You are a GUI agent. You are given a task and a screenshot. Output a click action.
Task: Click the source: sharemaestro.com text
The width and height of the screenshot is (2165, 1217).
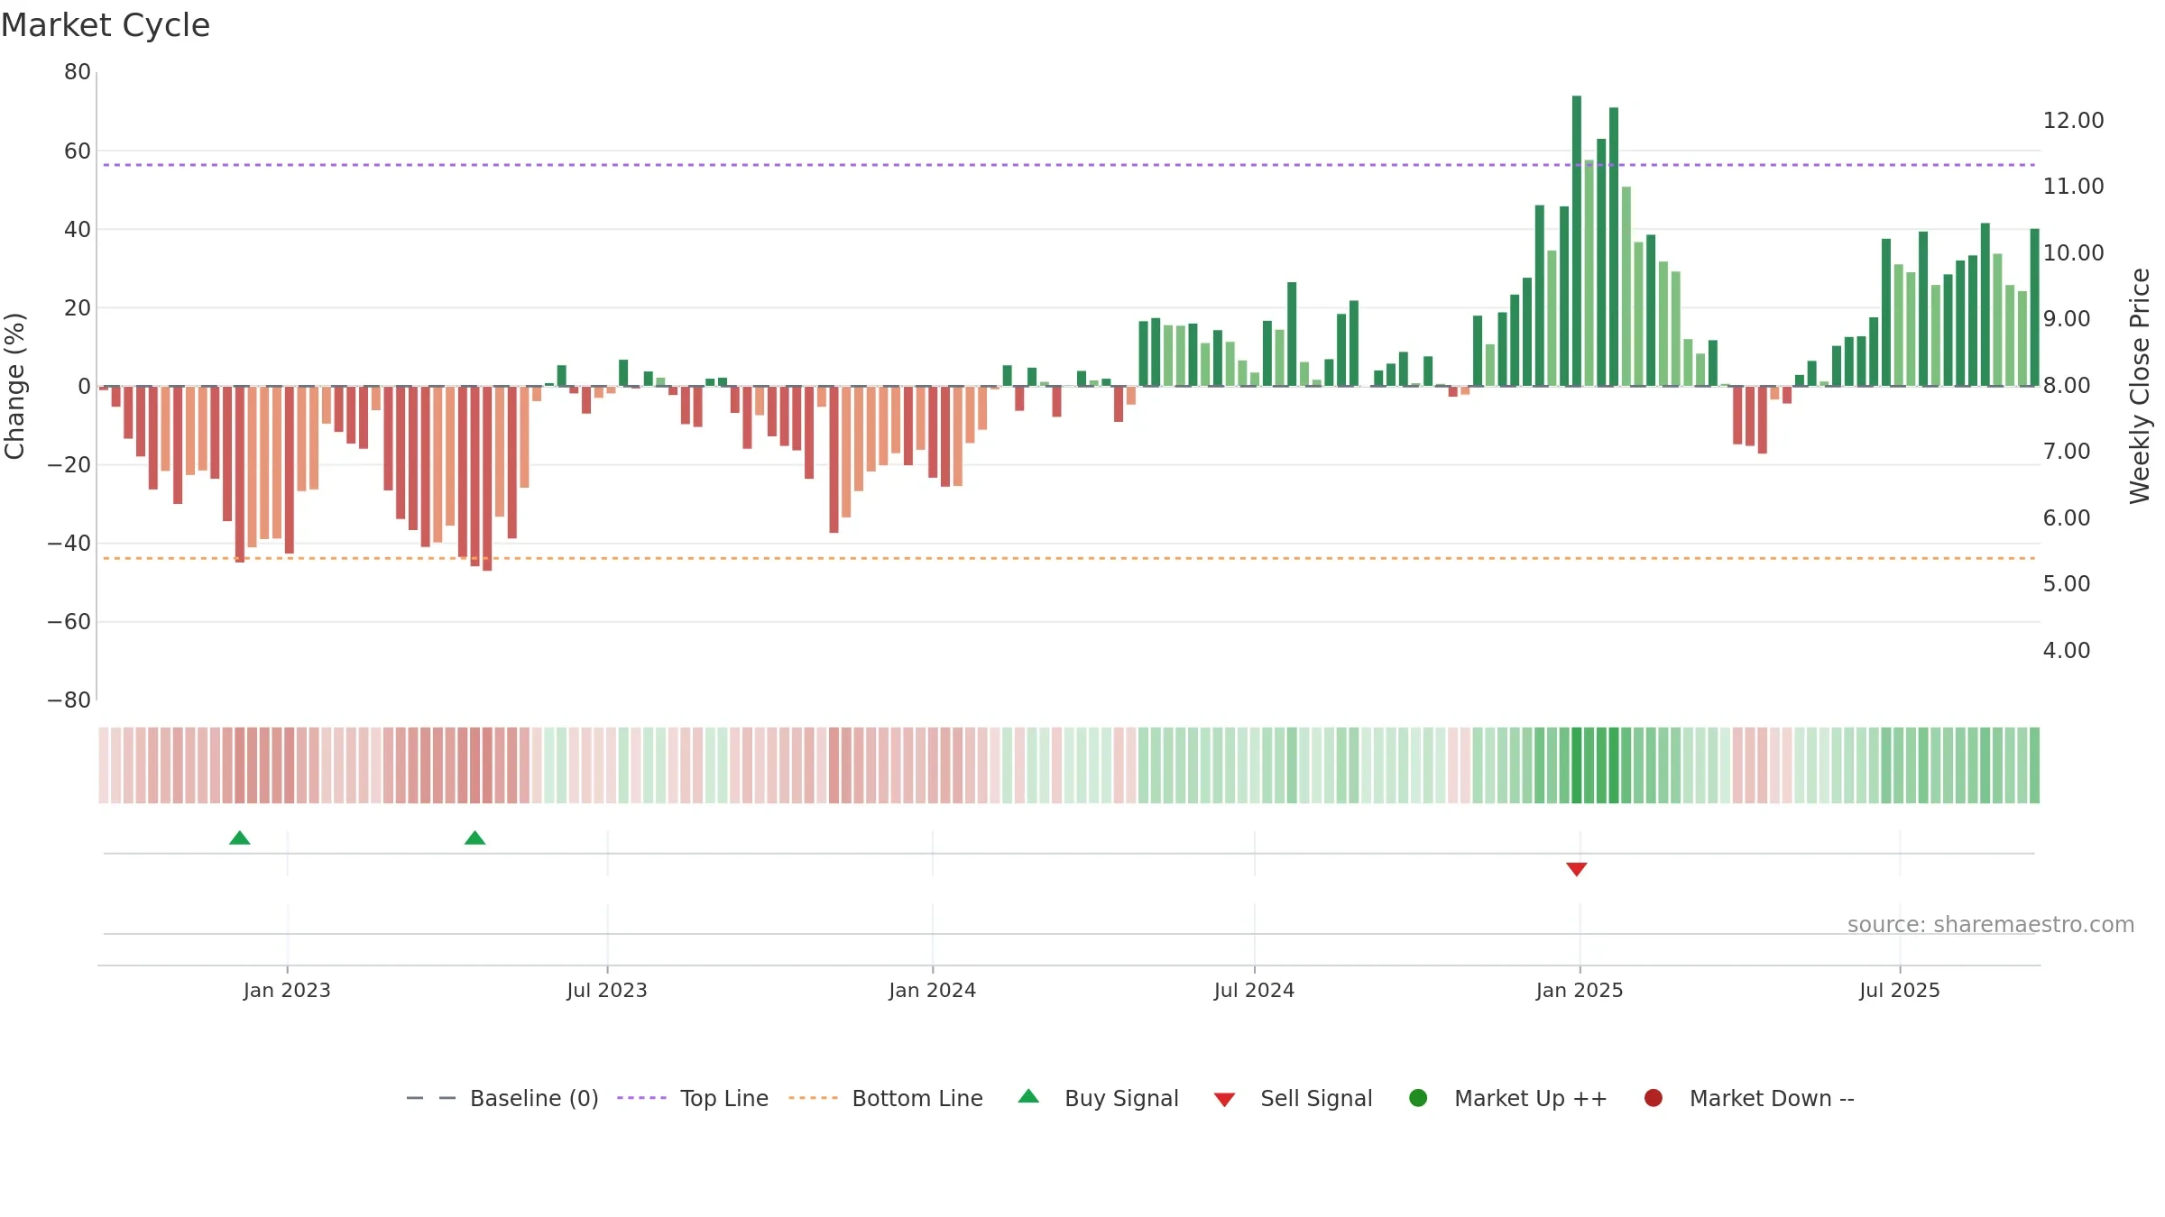pos(1991,925)
